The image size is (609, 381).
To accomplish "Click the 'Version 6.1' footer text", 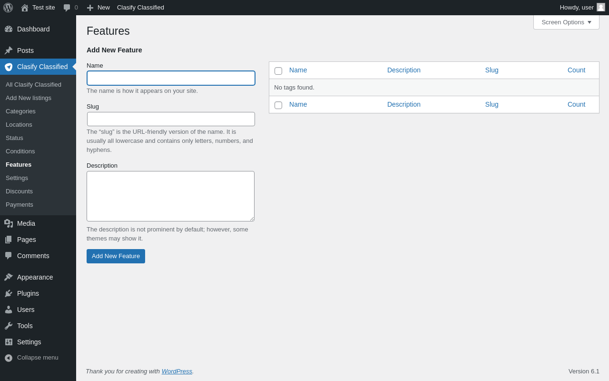I will coord(584,371).
